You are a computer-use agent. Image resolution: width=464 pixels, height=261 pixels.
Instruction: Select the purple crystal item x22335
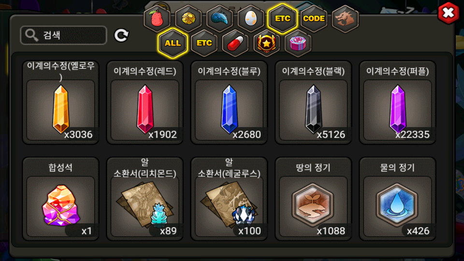[x=397, y=102]
